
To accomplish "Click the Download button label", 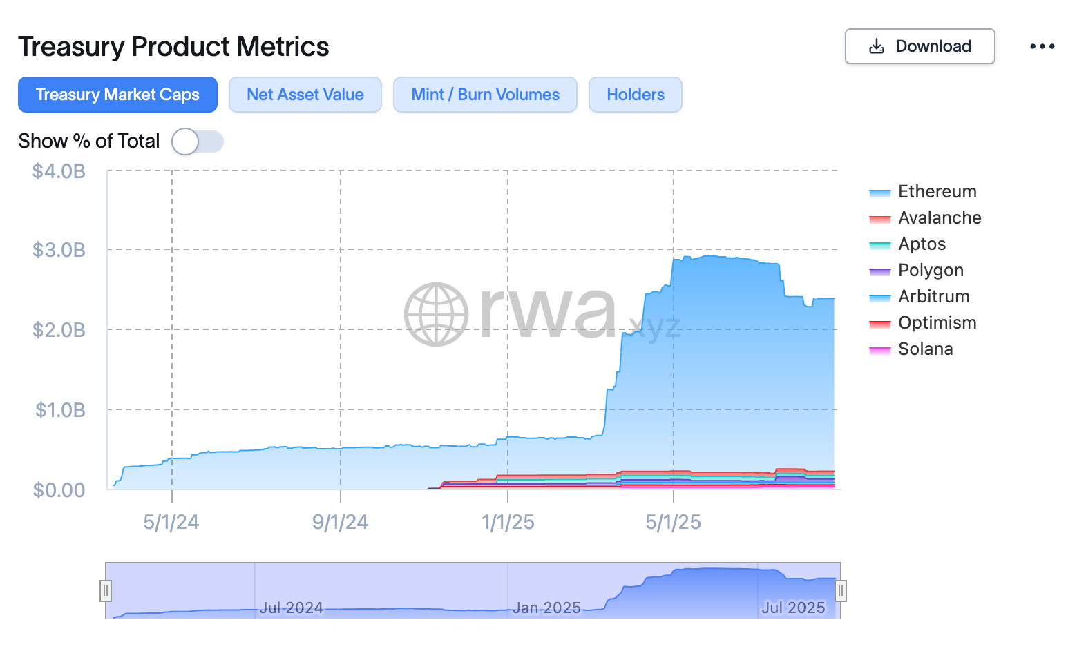I will click(x=933, y=46).
